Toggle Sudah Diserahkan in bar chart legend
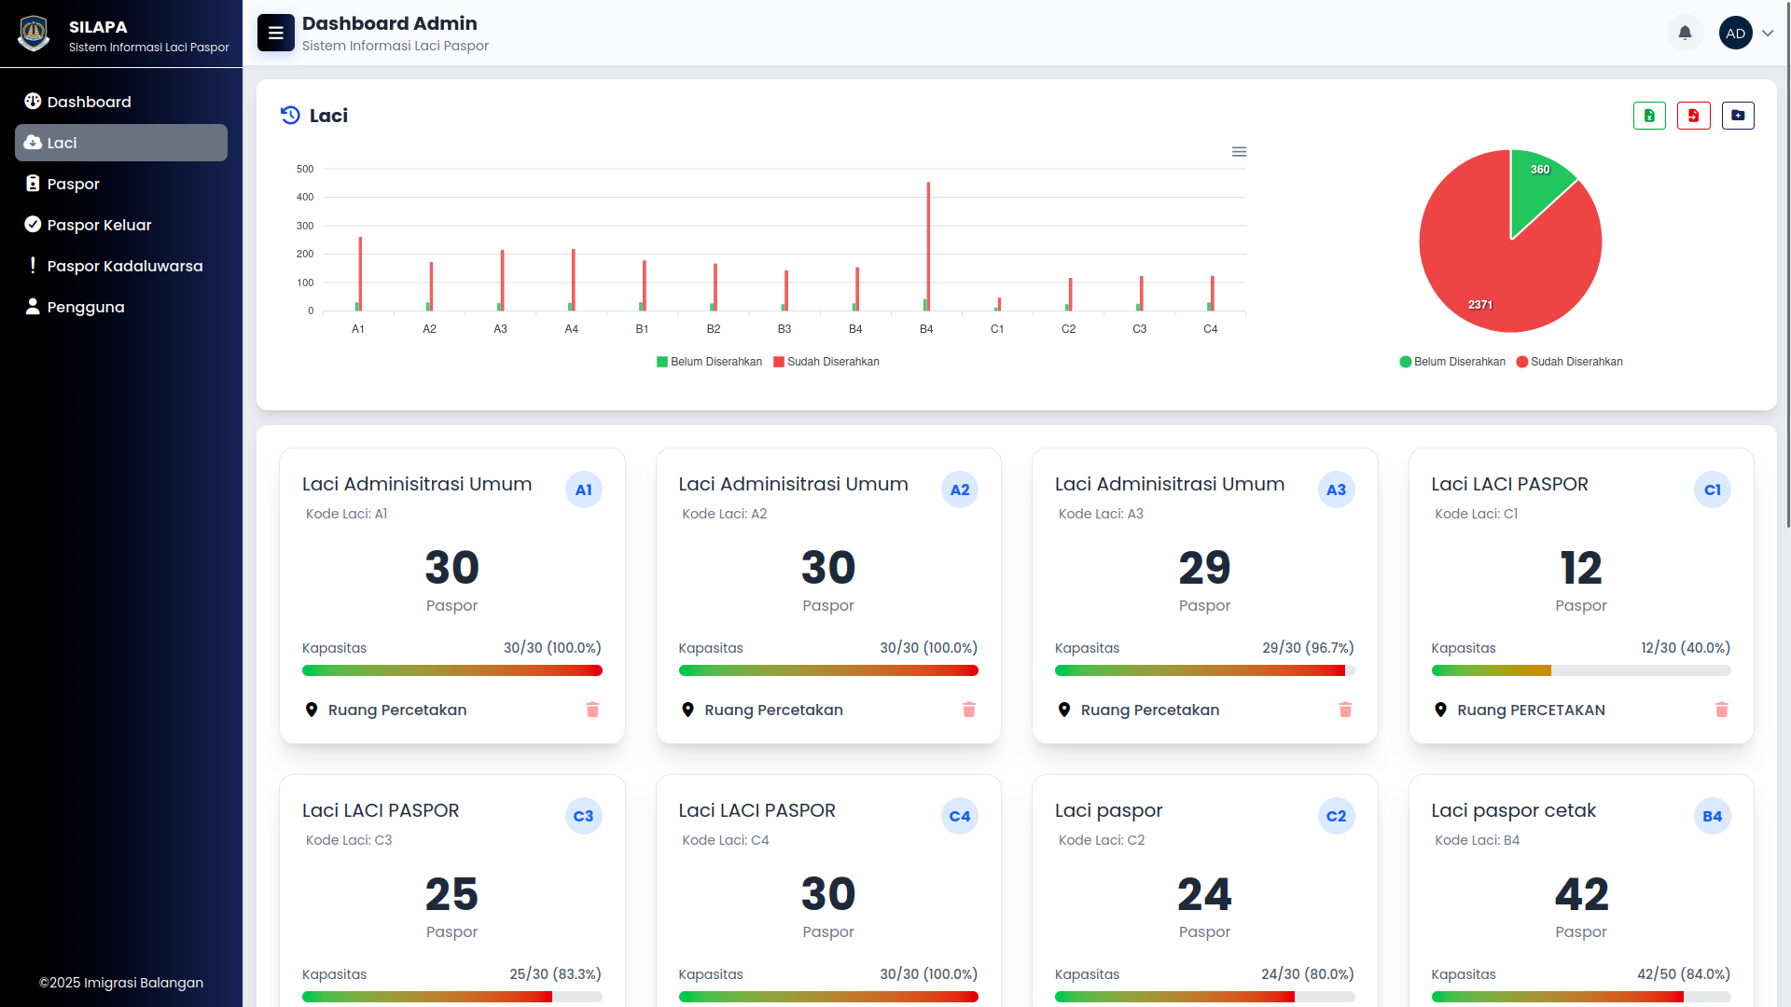 point(826,362)
